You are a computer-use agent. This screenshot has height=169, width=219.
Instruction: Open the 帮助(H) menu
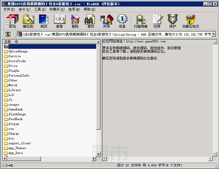pyautogui.click(x=90, y=9)
